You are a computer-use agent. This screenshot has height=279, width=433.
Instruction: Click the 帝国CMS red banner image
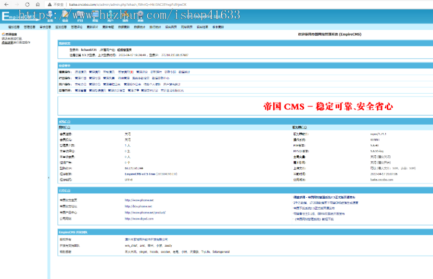click(328, 106)
